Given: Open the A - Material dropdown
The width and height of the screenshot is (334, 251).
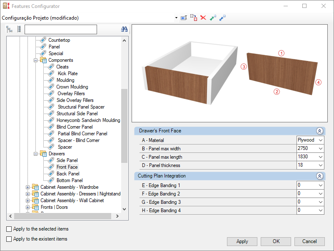Looking at the screenshot, I should coord(321,140).
